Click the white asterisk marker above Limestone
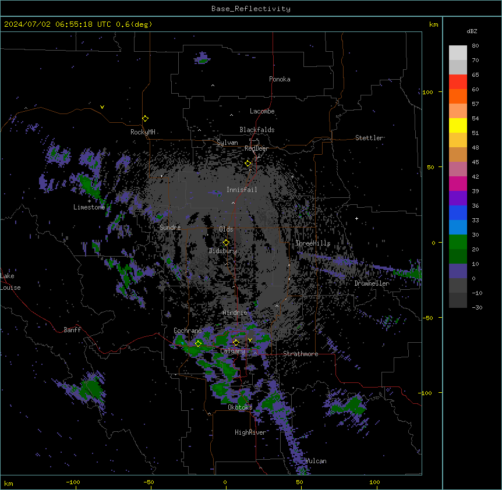Image resolution: width=502 pixels, height=490 pixels. pyautogui.click(x=89, y=201)
